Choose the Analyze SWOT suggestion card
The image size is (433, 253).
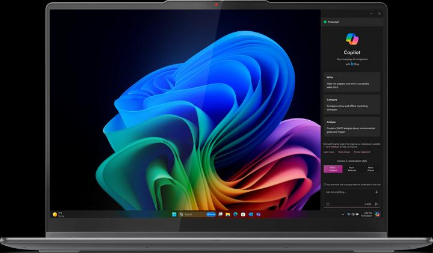click(352, 127)
